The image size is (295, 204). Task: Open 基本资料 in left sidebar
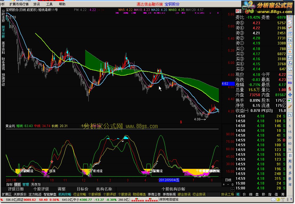tap(3, 48)
